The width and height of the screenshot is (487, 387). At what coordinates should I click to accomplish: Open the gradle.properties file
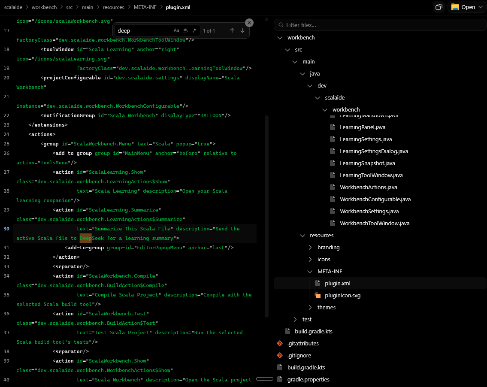tap(309, 379)
